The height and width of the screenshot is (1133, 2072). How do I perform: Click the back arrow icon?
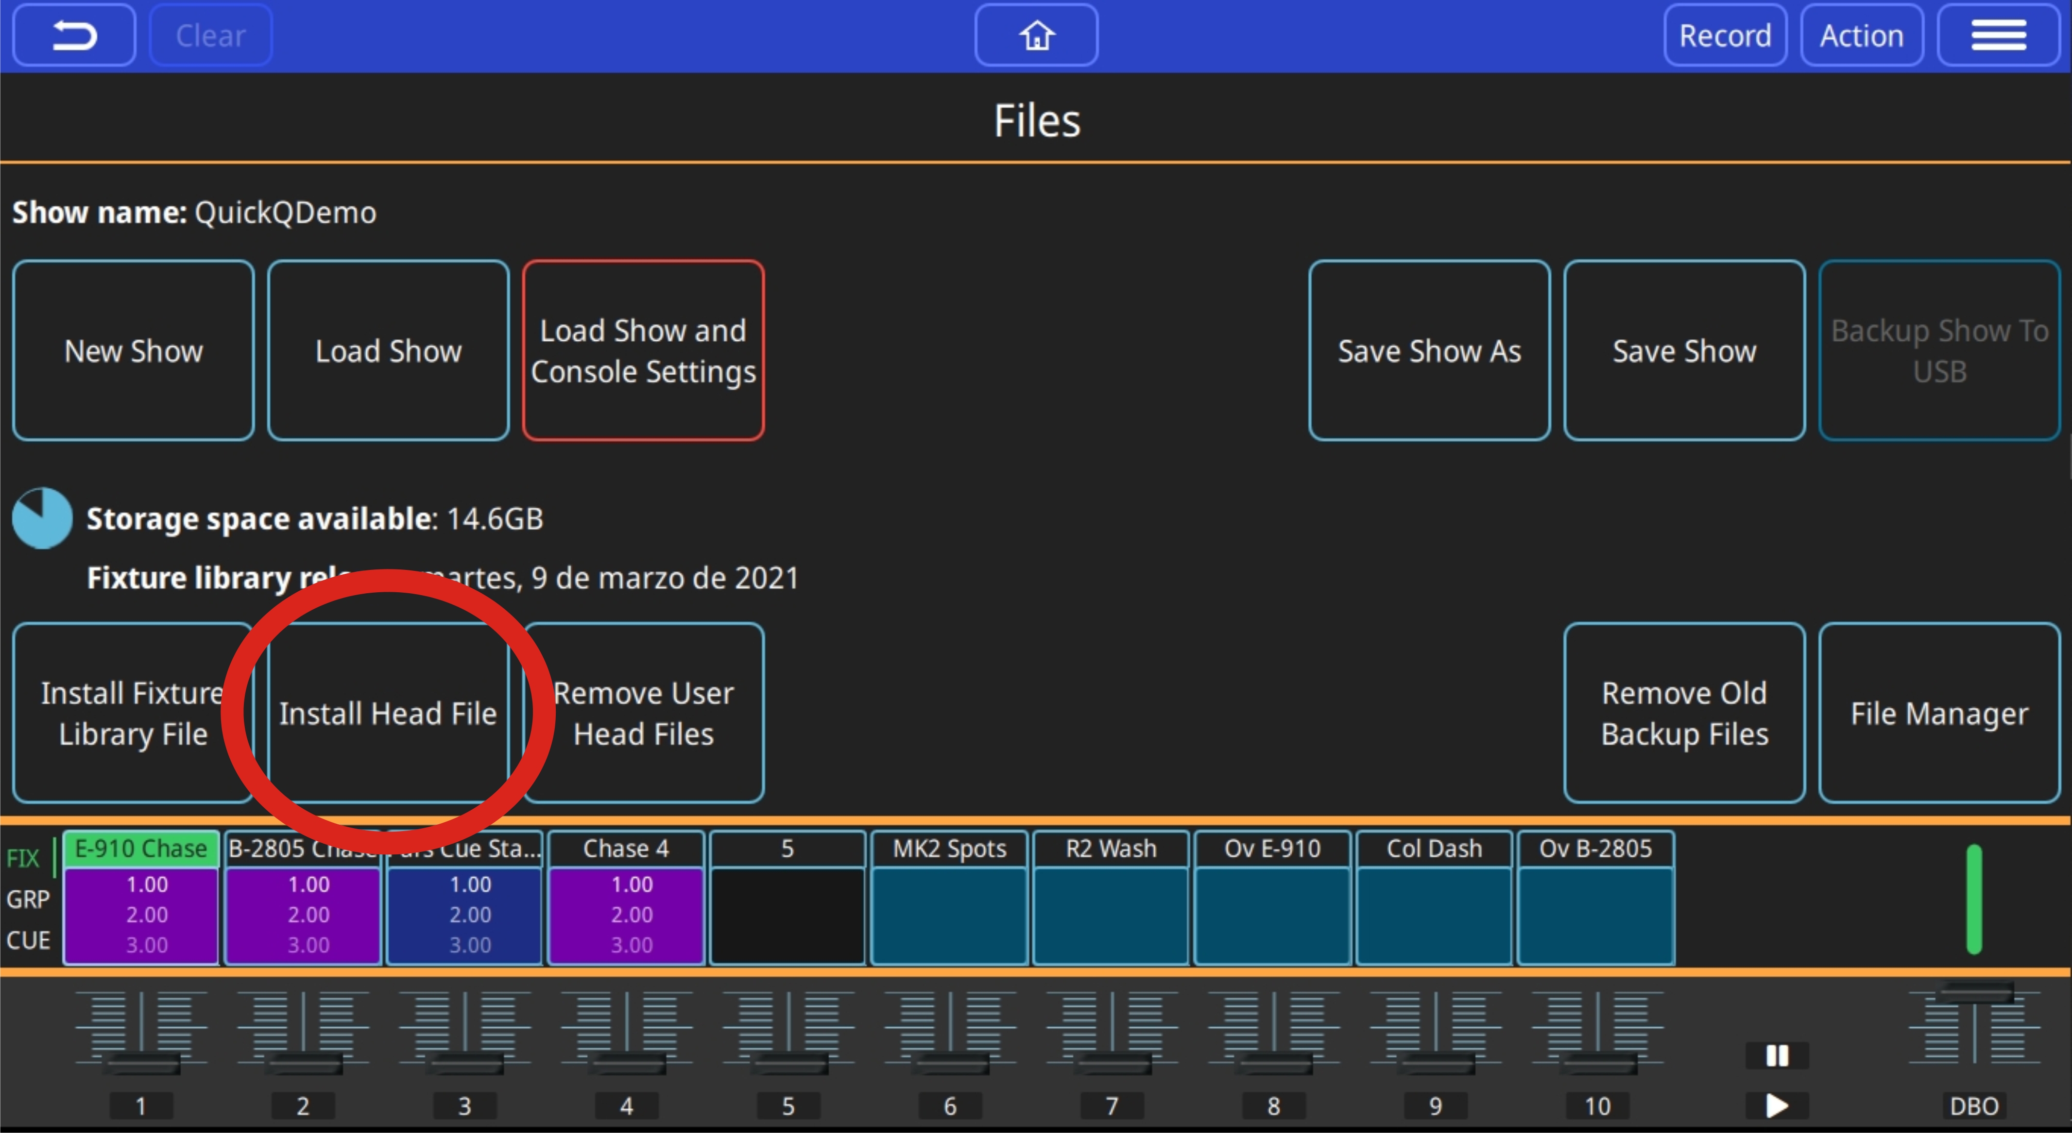pyautogui.click(x=74, y=35)
